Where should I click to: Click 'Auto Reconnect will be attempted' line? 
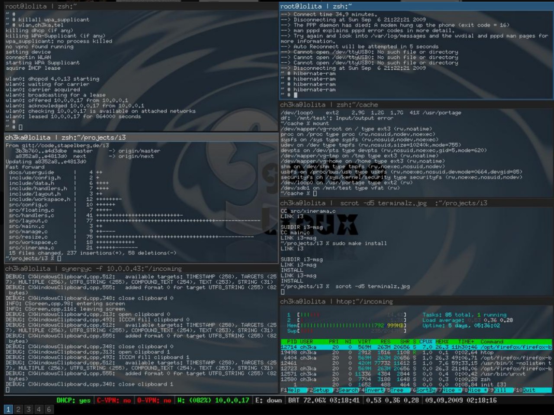pyautogui.click(x=359, y=47)
